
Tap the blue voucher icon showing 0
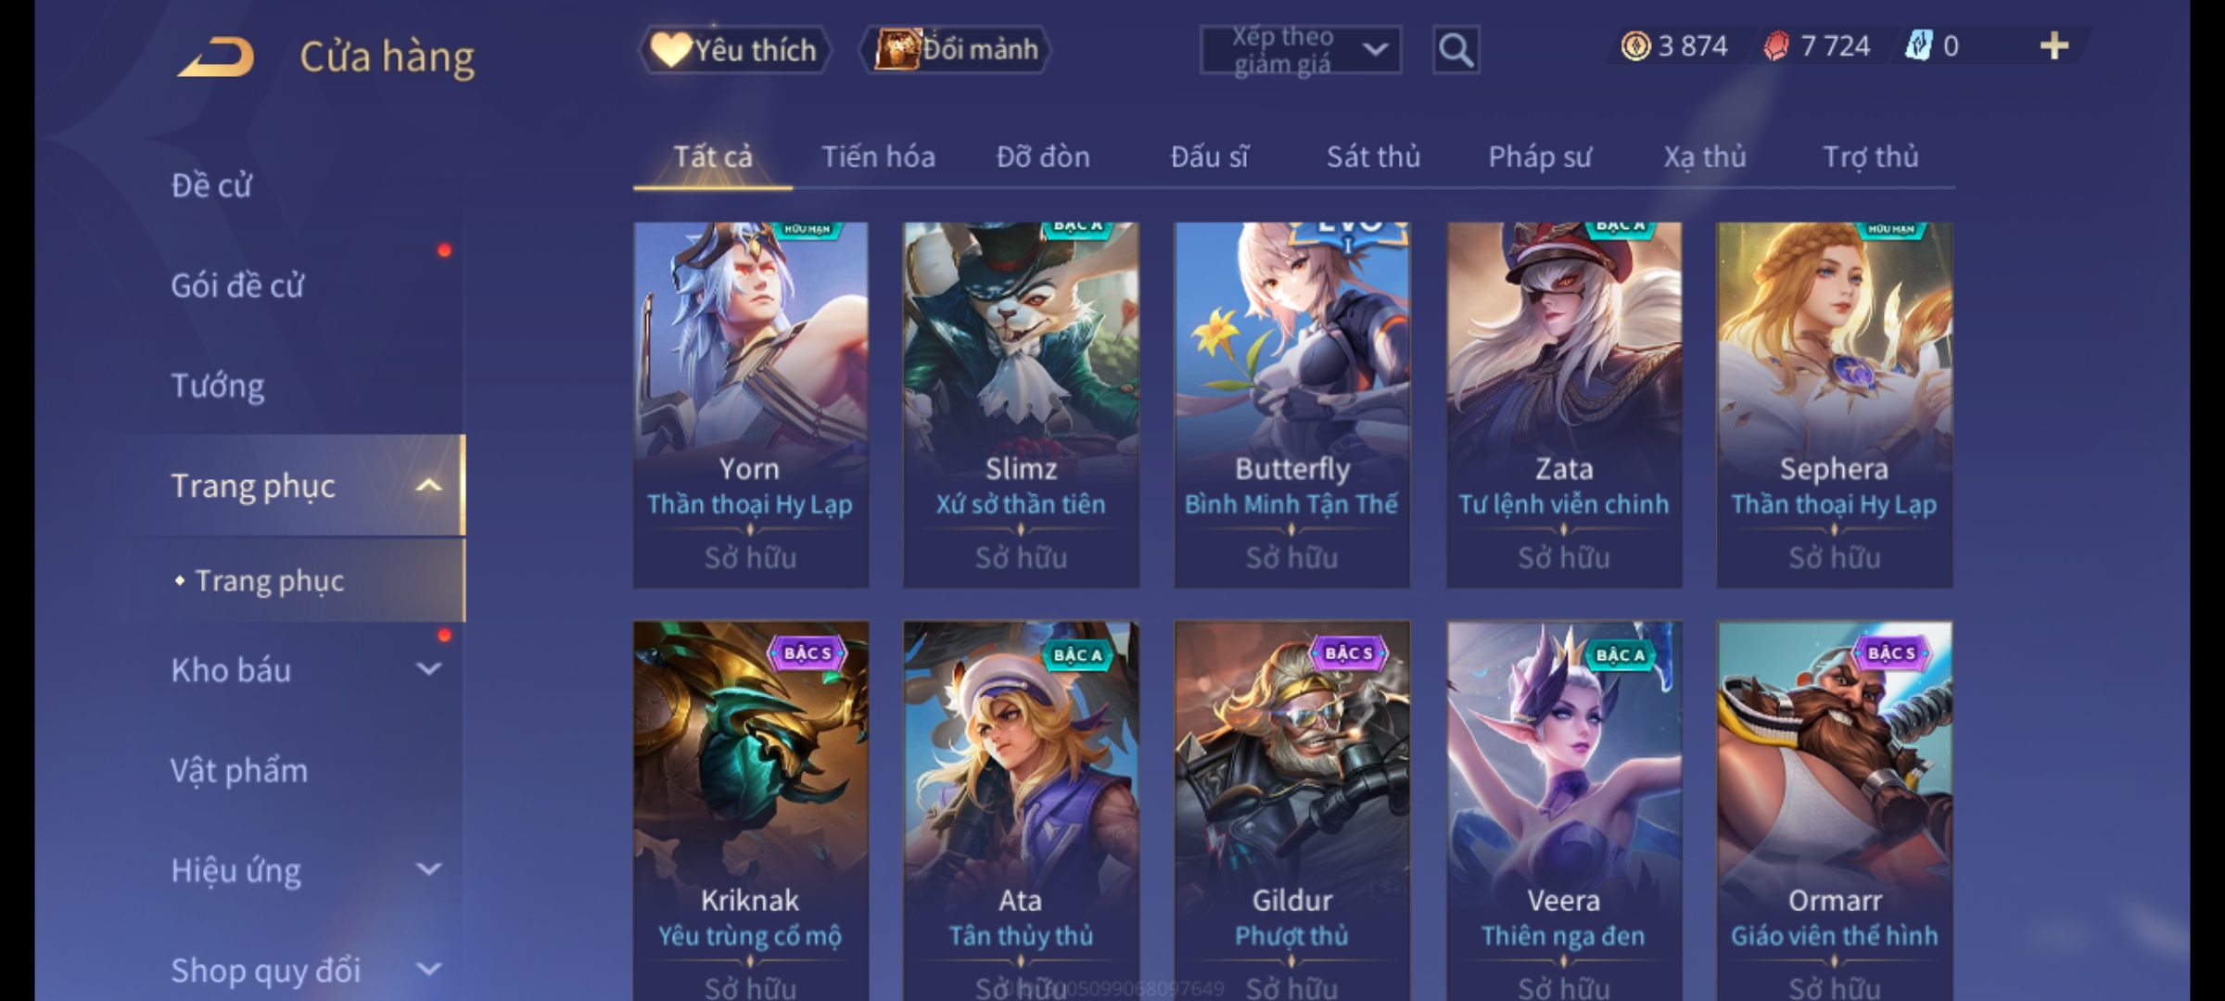click(x=1919, y=45)
